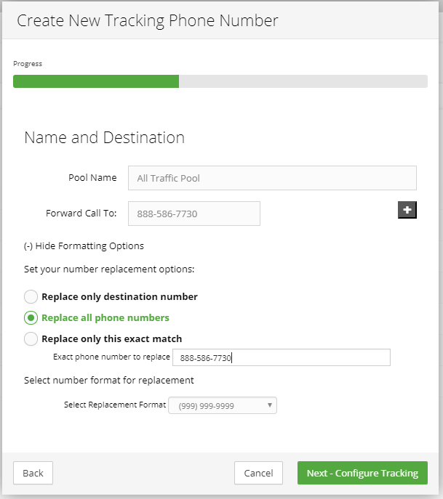
Task: Click the exact phone number input box
Action: 281,357
